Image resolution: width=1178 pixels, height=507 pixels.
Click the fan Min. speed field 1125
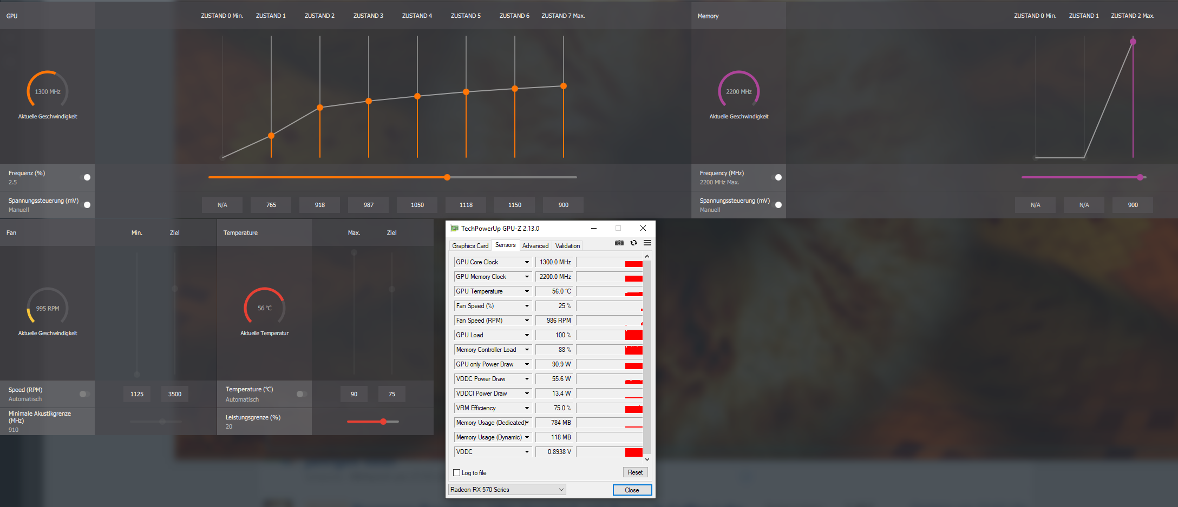(137, 394)
